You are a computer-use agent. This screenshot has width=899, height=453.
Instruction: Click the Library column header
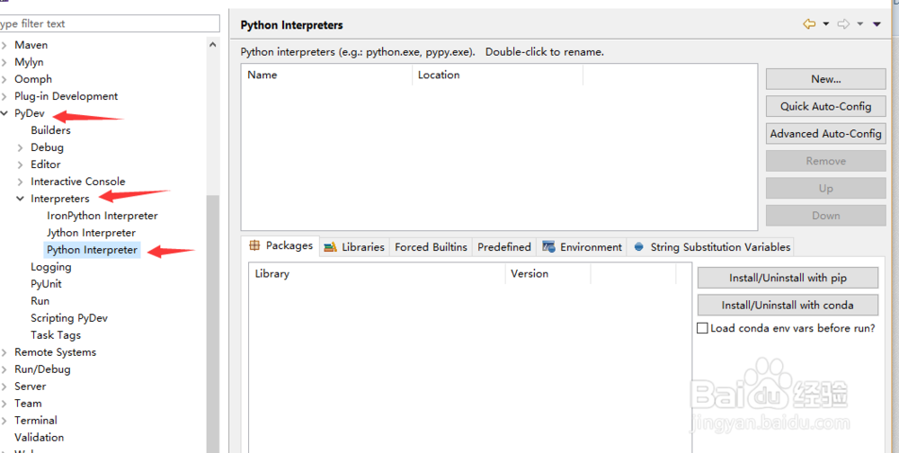click(377, 273)
